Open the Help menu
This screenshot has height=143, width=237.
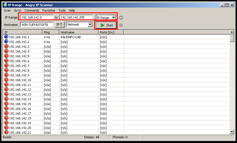pyautogui.click(x=72, y=10)
